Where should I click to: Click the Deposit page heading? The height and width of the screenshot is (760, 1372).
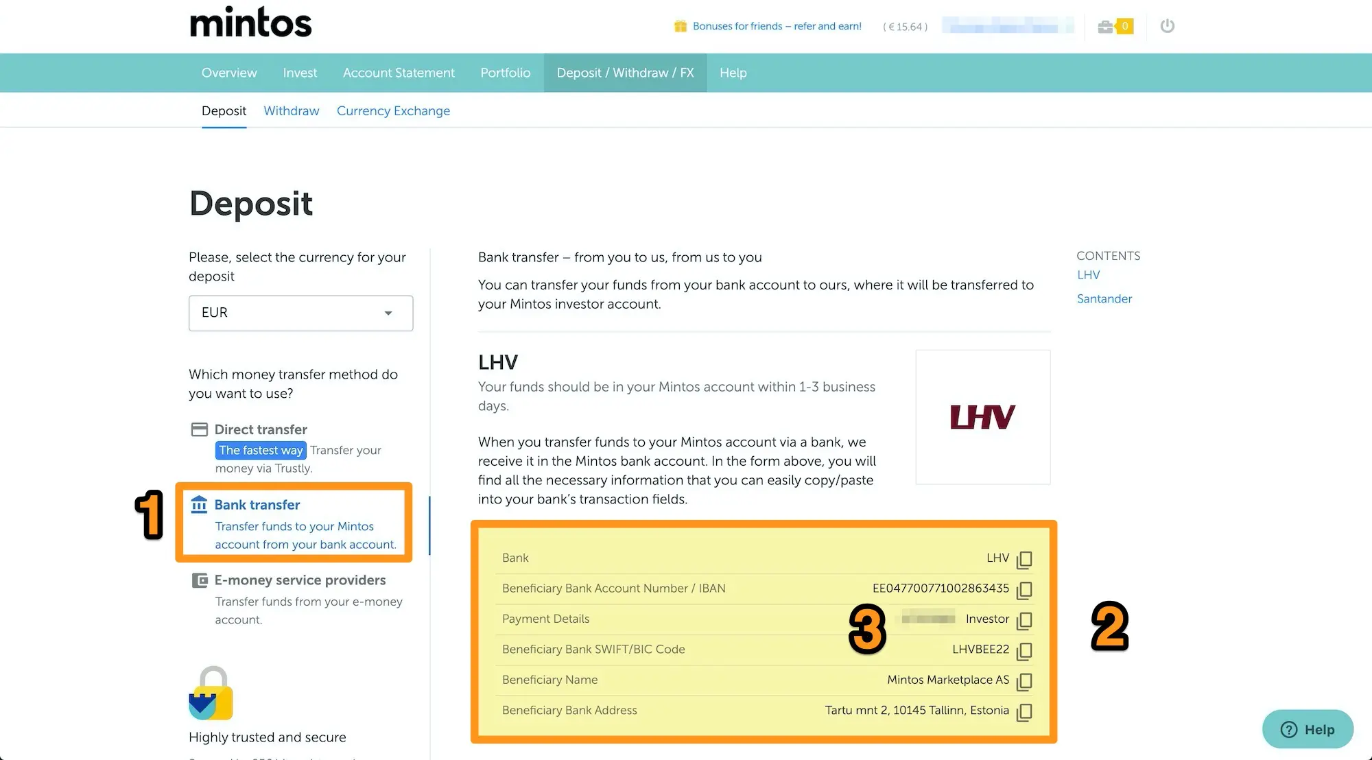(251, 204)
